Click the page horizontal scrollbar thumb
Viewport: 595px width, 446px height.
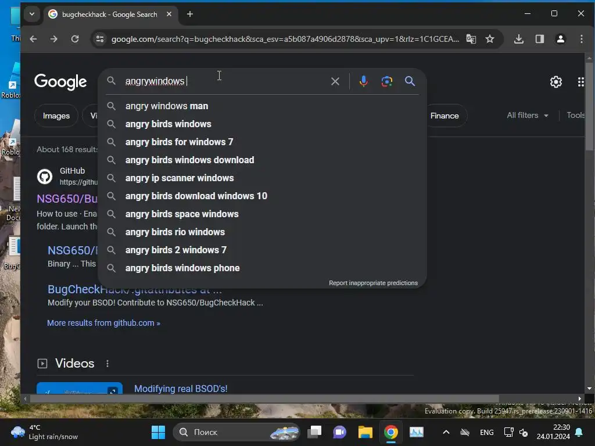[264, 398]
